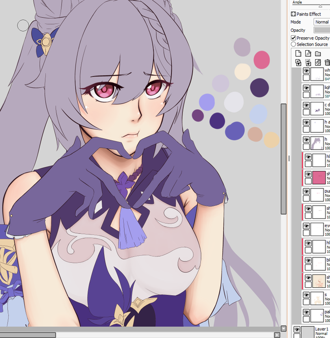Click the canvas scroll-down arrow

point(283,329)
